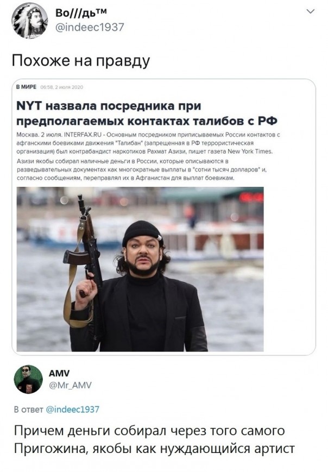328x472 pixels.
Task: Click the "В МИРЕ" section label
Action: (26, 87)
